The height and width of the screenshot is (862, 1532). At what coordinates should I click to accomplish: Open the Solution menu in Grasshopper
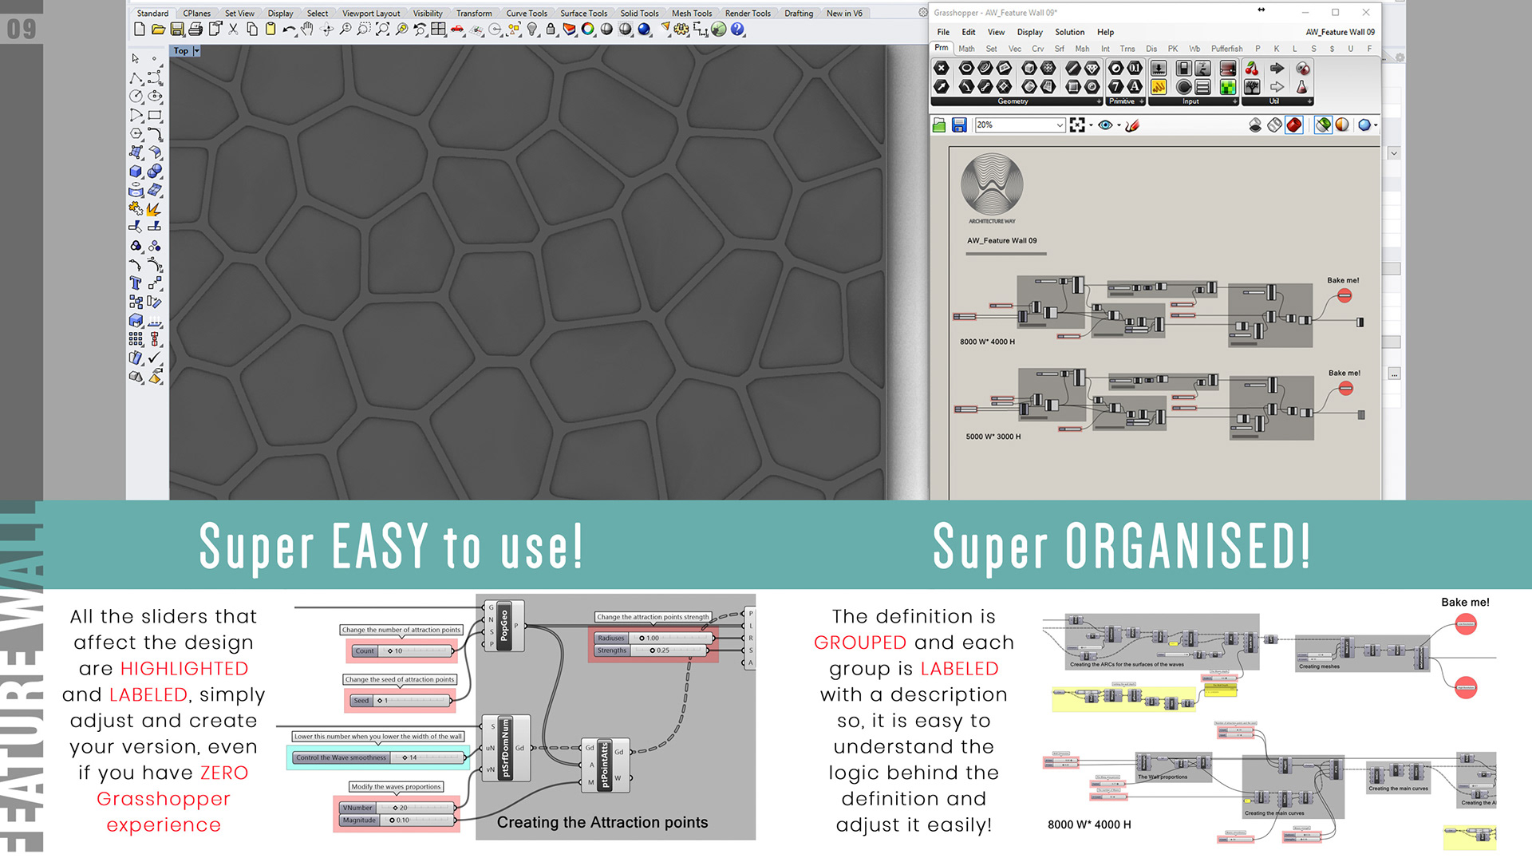(x=1069, y=32)
